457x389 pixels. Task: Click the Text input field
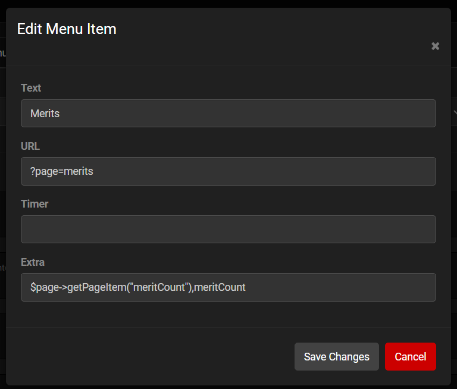(x=228, y=113)
